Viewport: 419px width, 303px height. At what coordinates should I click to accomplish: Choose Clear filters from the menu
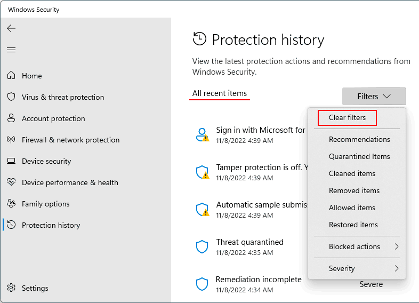[347, 118]
